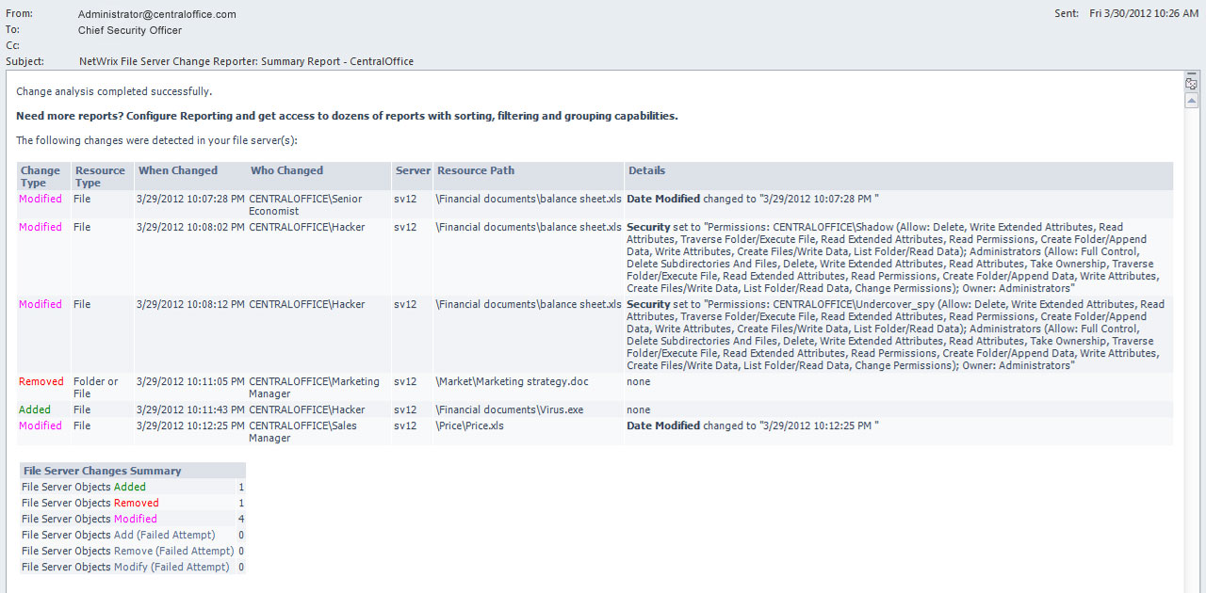
Task: Click timestamp 3/29/2012 10:12:25 PM in When Changed
Action: 190,425
